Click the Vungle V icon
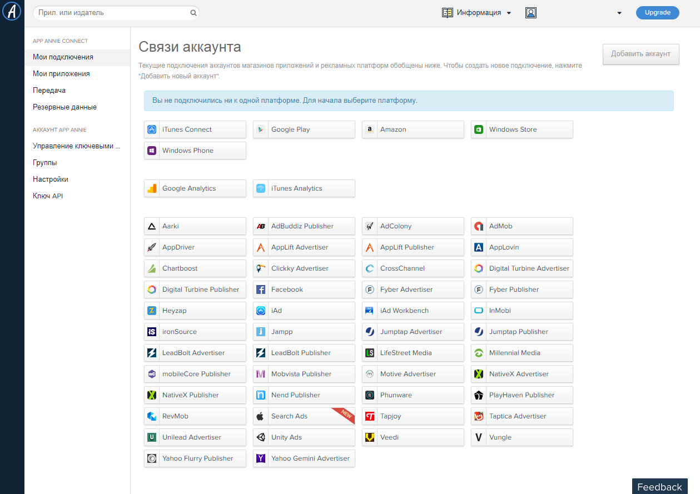The image size is (700, 494). tap(479, 437)
